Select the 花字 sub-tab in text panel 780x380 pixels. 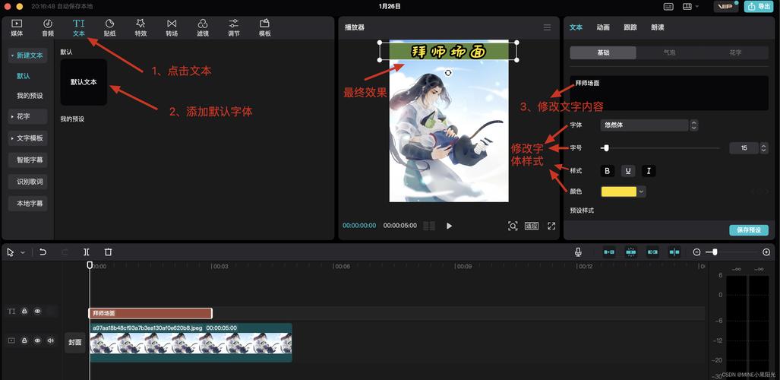pyautogui.click(x=735, y=52)
